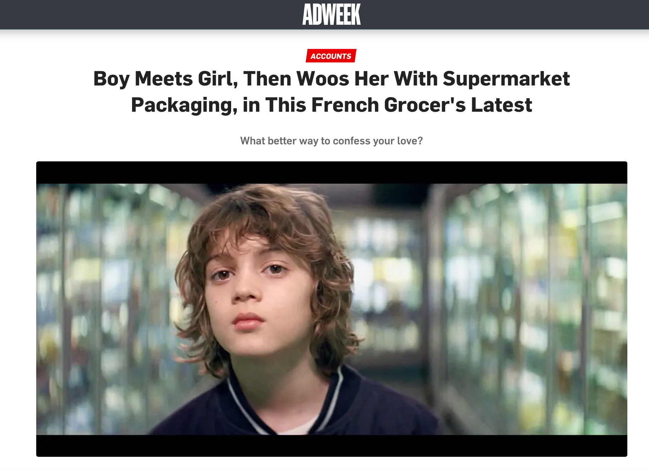
Task: Click the headline's first line starting 'Boy Meets Girl'
Action: (331, 79)
